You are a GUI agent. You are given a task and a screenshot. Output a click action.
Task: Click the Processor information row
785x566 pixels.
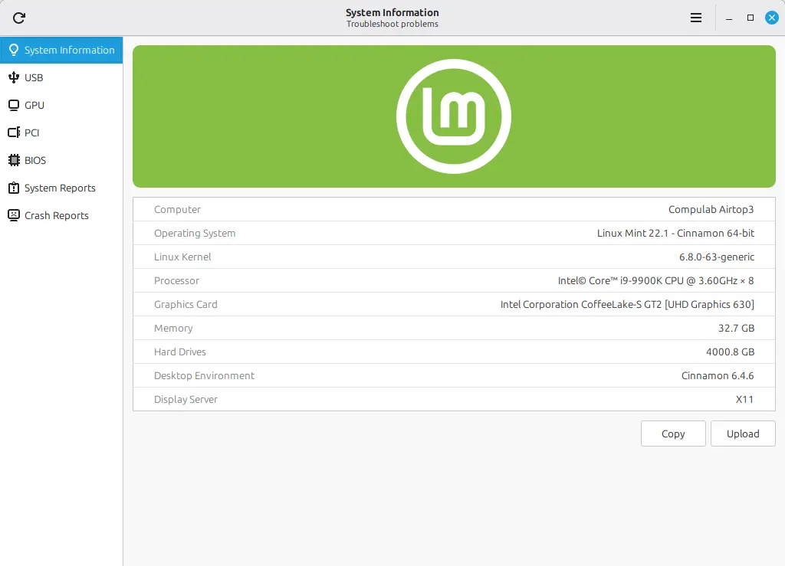click(x=454, y=280)
